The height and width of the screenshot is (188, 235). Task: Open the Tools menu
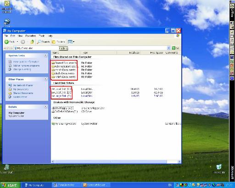42,36
